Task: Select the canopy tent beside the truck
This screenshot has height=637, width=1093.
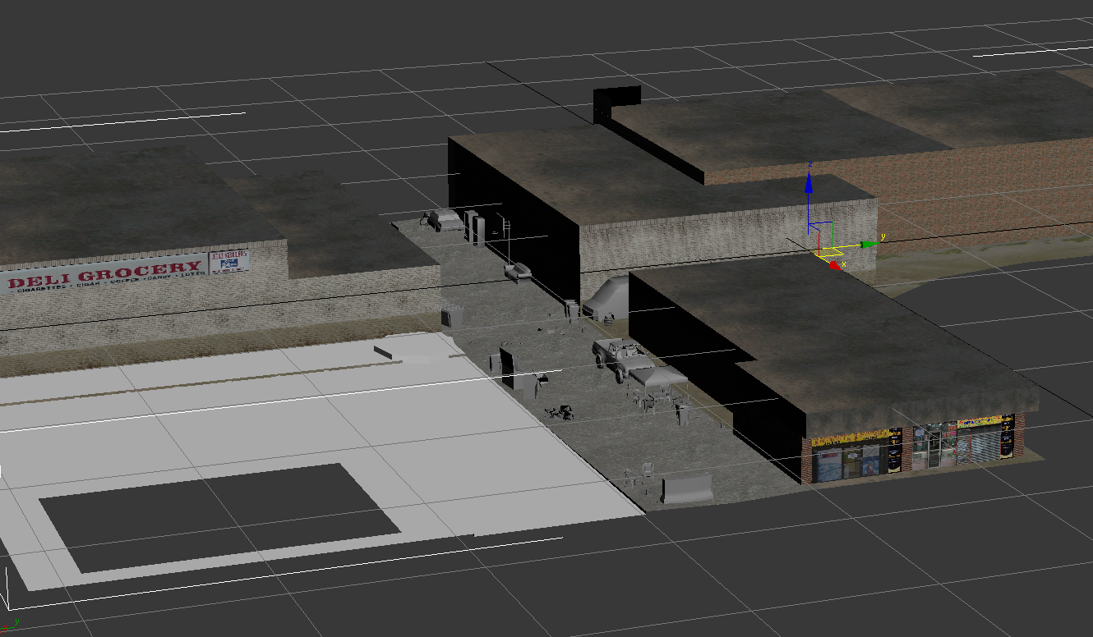Action: [657, 378]
